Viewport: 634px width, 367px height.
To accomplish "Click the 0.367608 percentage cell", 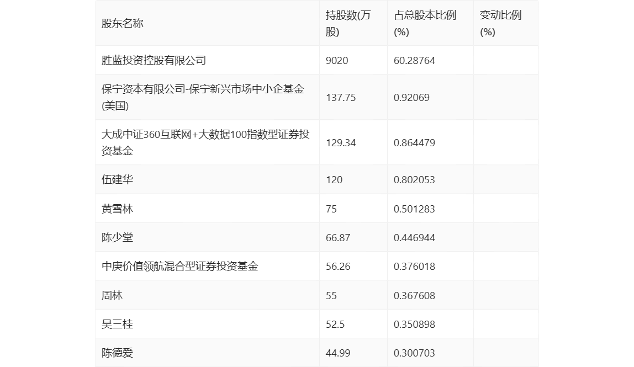I will 414,296.
